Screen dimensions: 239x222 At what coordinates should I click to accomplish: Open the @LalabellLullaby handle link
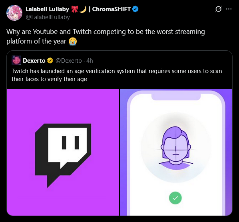pos(48,17)
